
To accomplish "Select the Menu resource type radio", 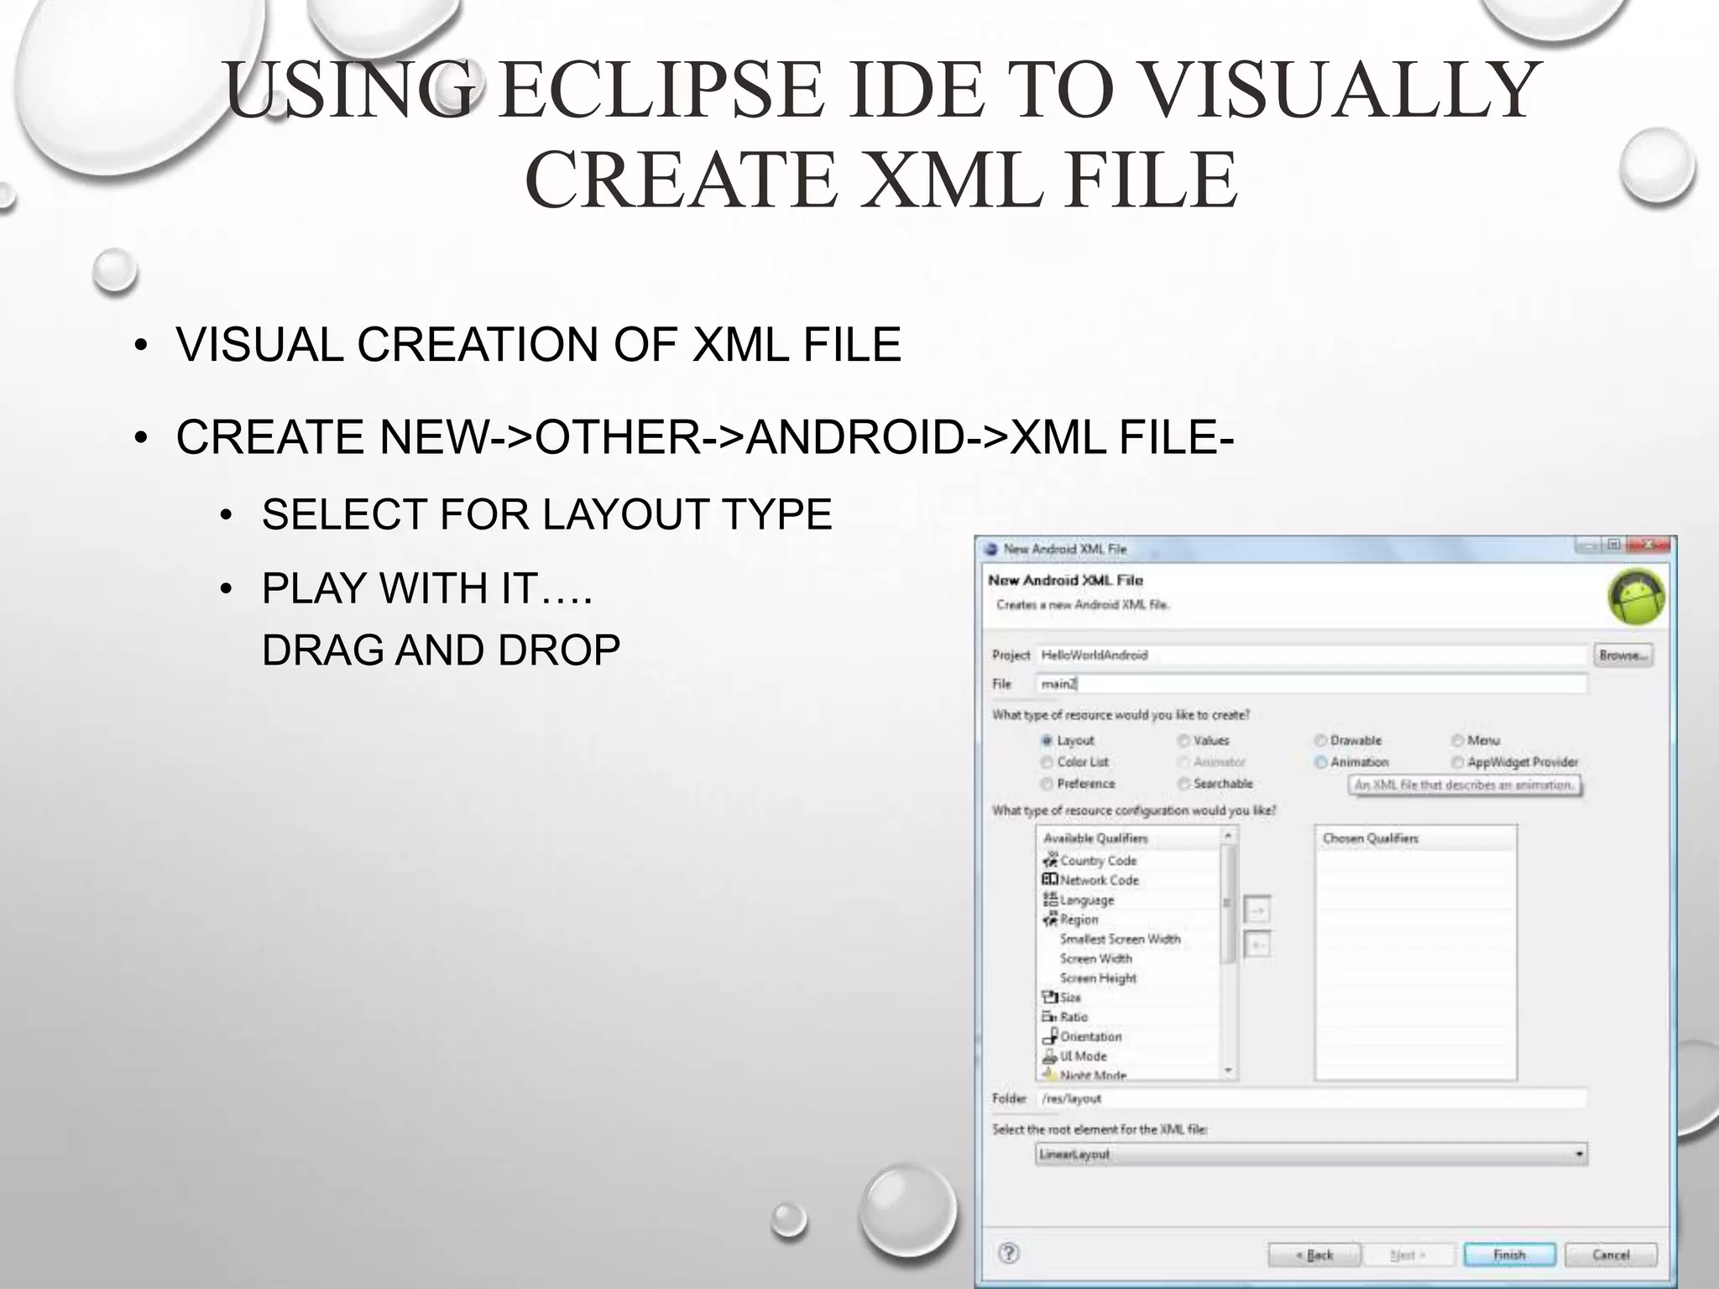I will (1458, 740).
